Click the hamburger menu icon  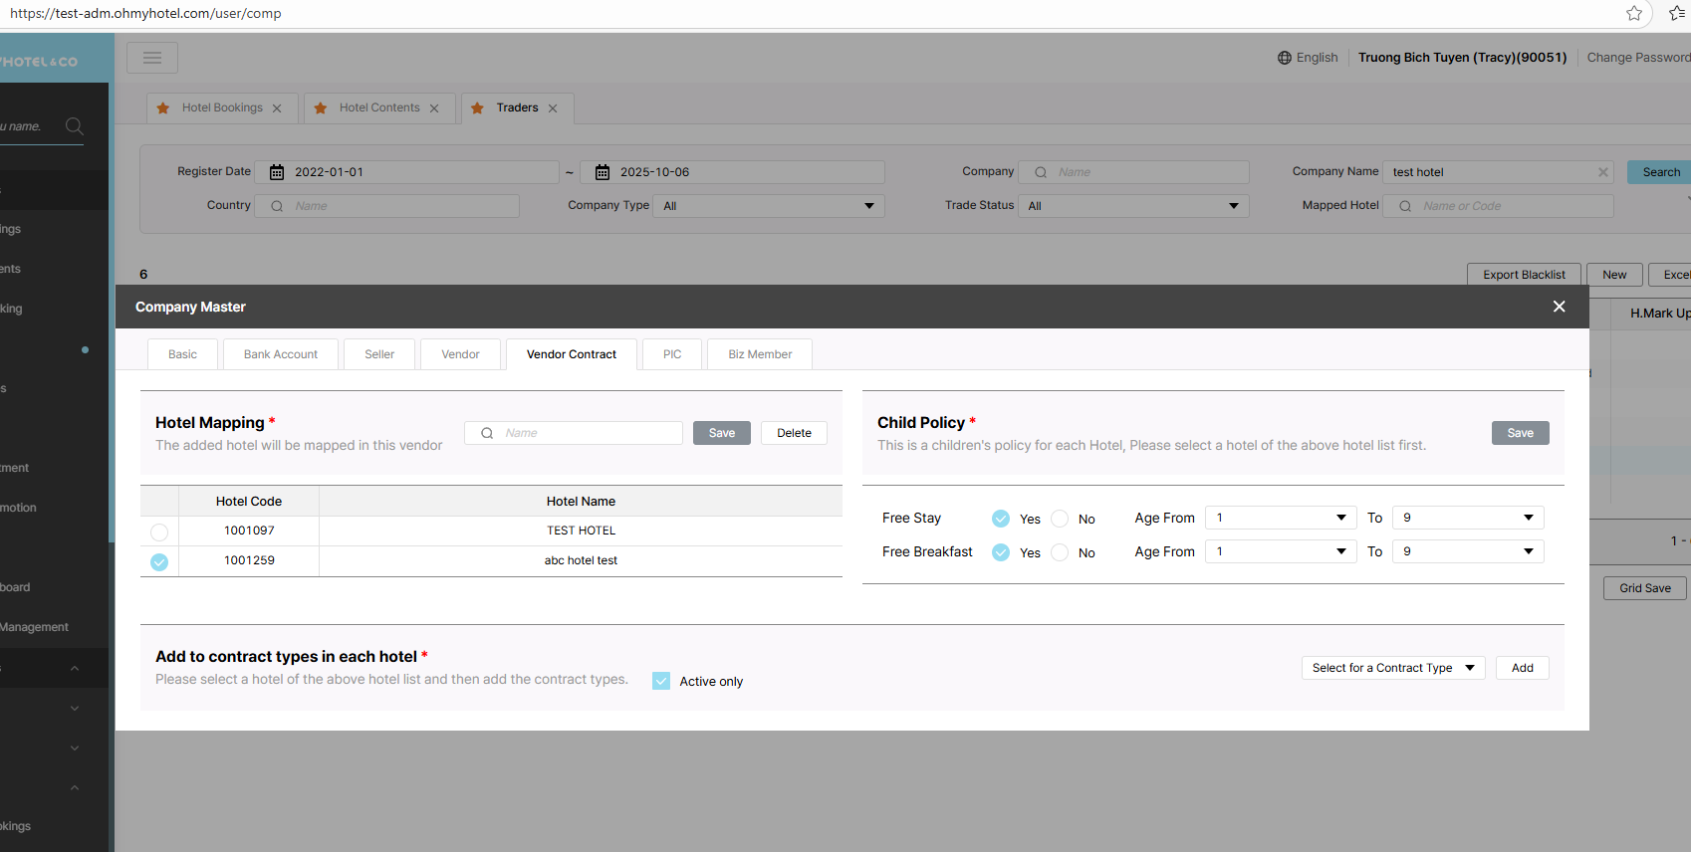click(152, 58)
